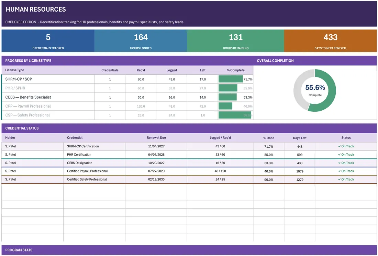Select the Credentials Tracked card showing 5
The height and width of the screenshot is (256, 378).
pos(48,41)
